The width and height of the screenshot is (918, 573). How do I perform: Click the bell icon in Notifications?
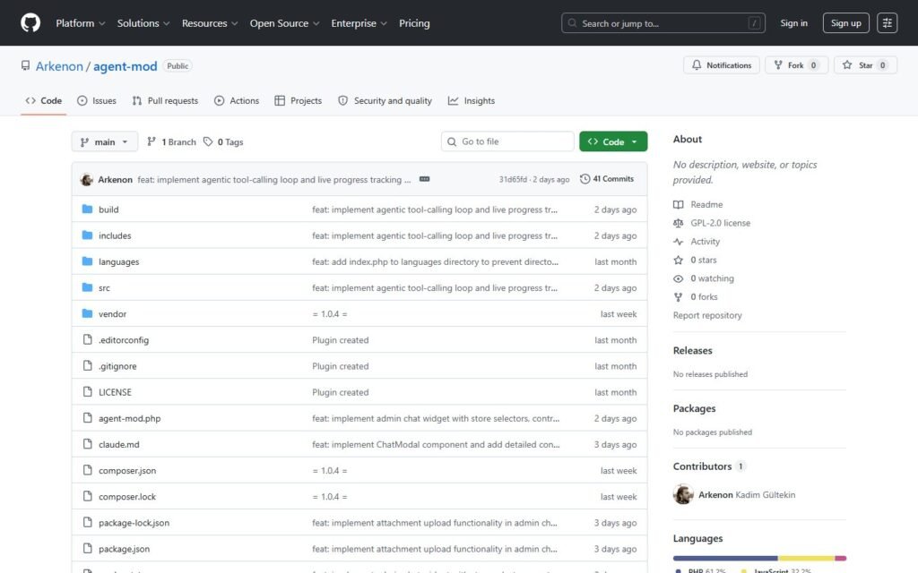[696, 64]
